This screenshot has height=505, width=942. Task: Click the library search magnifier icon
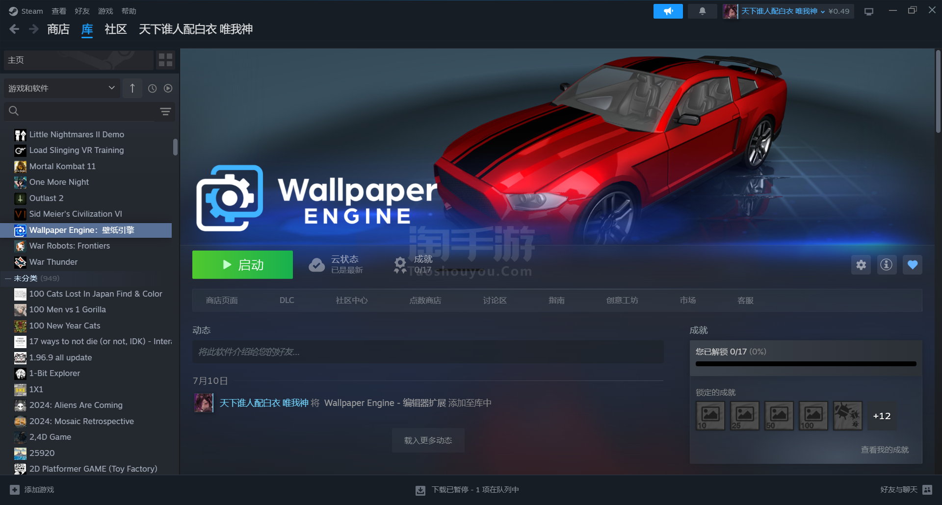pos(14,111)
